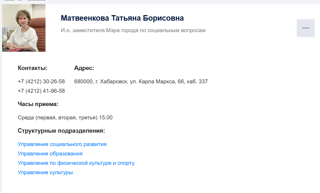The image size is (320, 193).
Task: Open Управление образования page
Action: (50, 153)
